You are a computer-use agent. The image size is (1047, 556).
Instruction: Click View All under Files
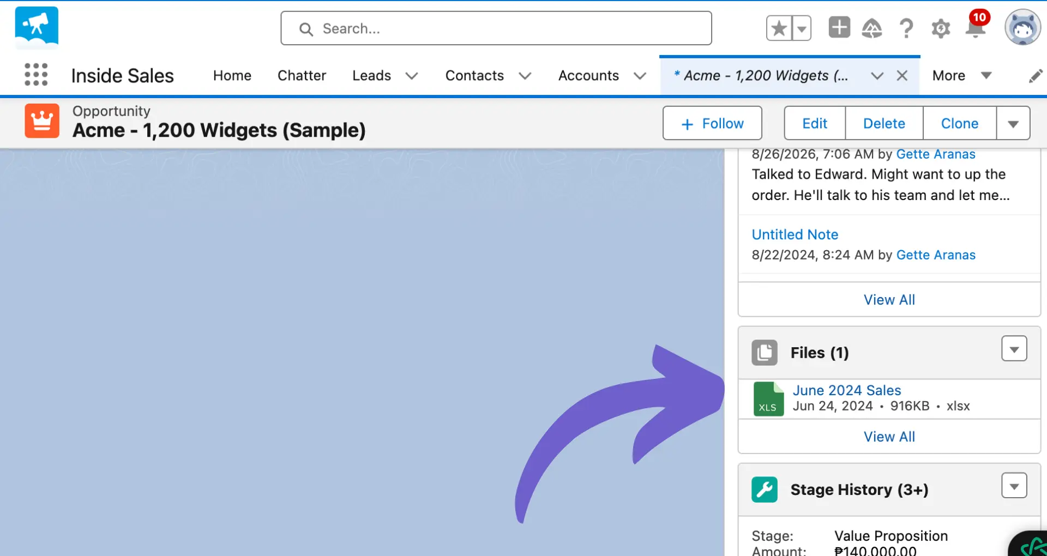[889, 437]
